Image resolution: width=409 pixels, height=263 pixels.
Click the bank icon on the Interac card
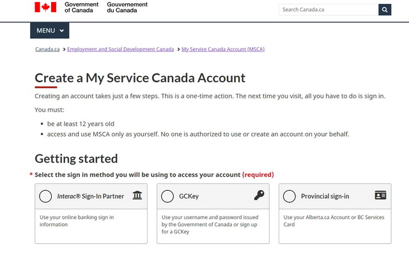137,195
